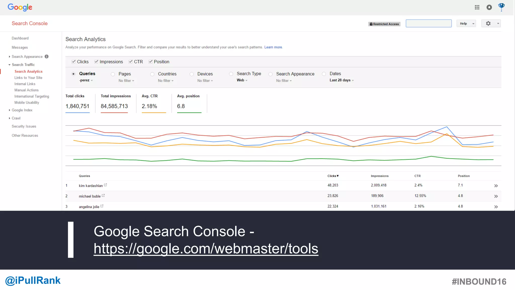Select the Search Type radio button
515x290 pixels.
pyautogui.click(x=231, y=74)
